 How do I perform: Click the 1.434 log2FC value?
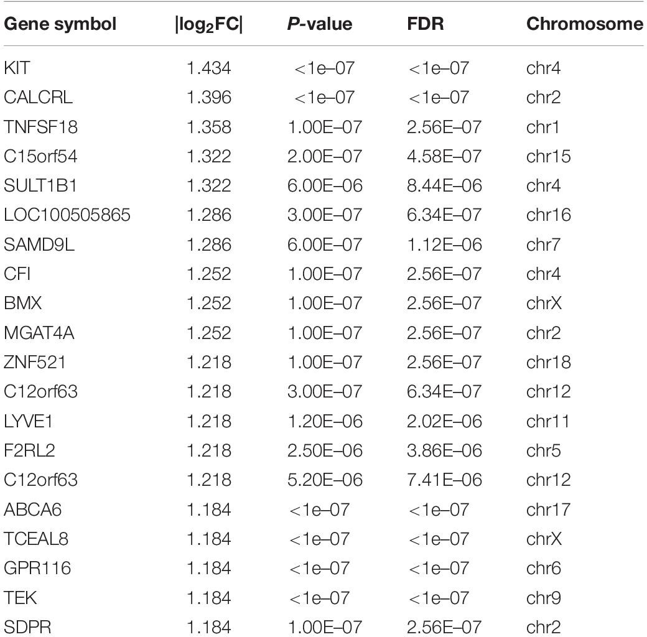[208, 68]
